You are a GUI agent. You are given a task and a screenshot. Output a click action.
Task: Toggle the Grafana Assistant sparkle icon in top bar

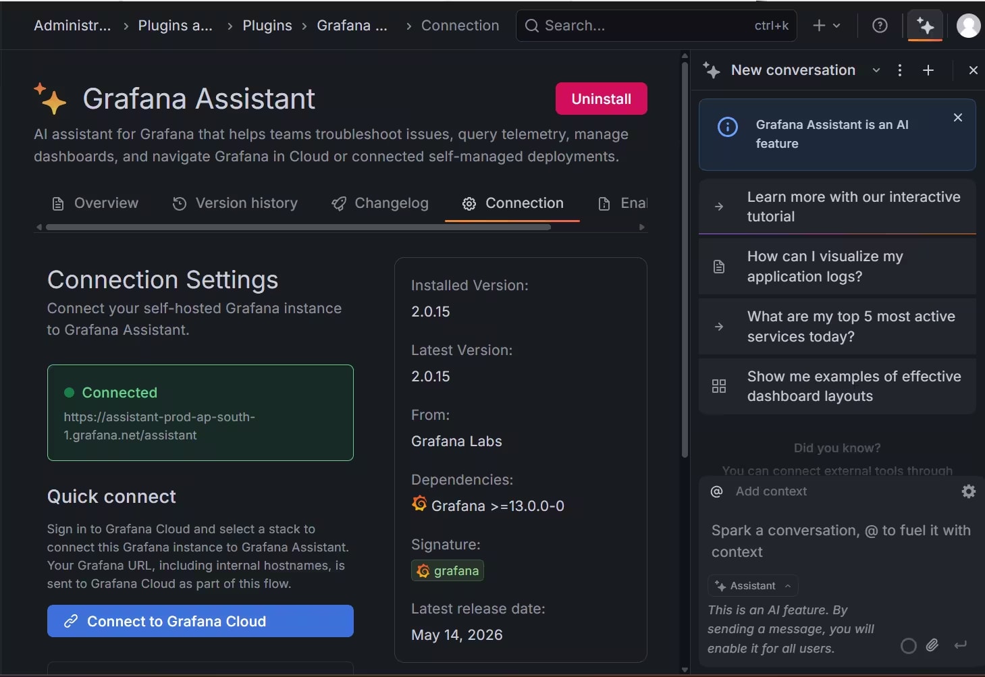click(925, 26)
